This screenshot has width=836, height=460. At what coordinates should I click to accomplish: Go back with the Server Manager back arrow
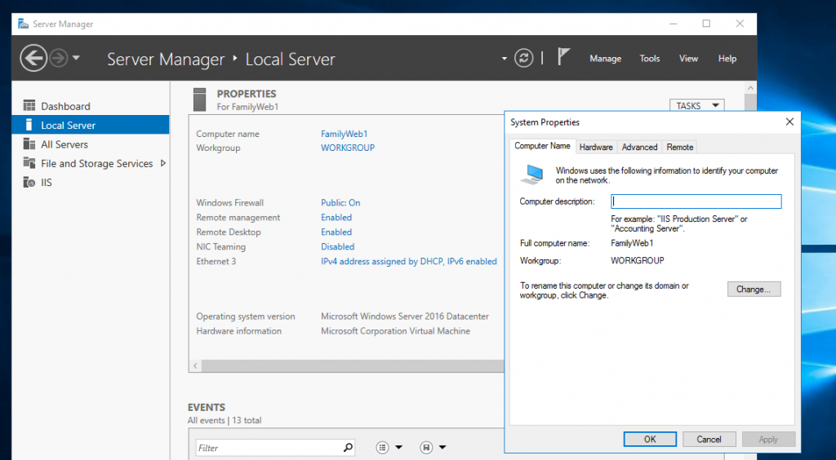33,57
